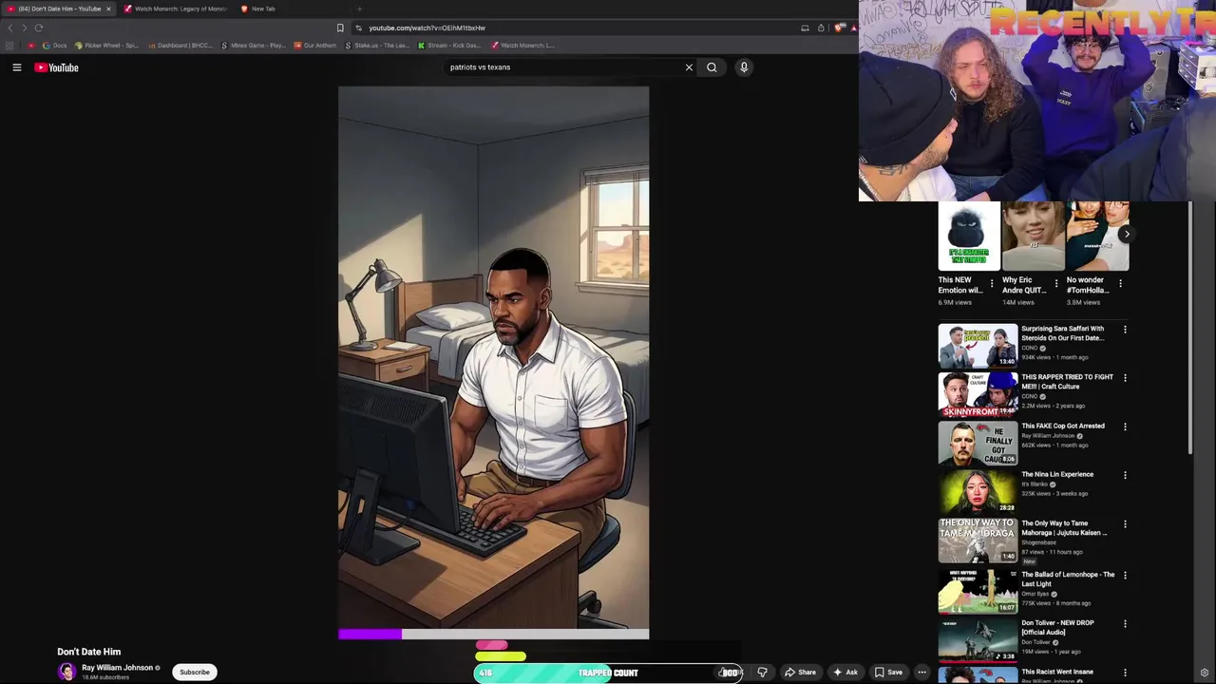
Task: Open the Our Anthem bookmark
Action: pyautogui.click(x=314, y=46)
